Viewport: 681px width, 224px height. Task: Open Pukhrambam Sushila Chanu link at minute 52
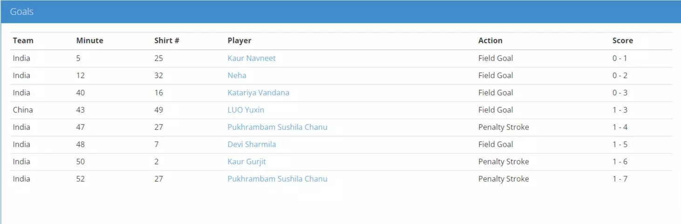(277, 179)
